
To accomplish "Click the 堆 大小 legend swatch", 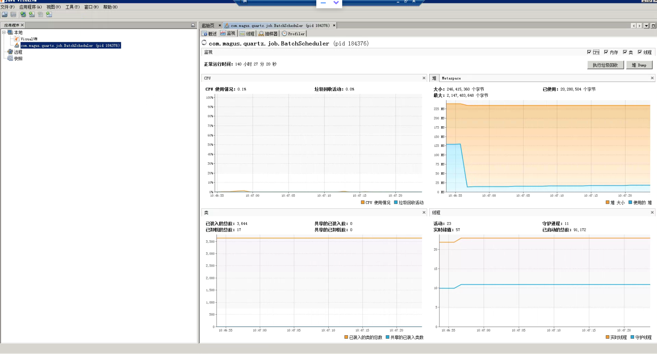I will (x=607, y=202).
